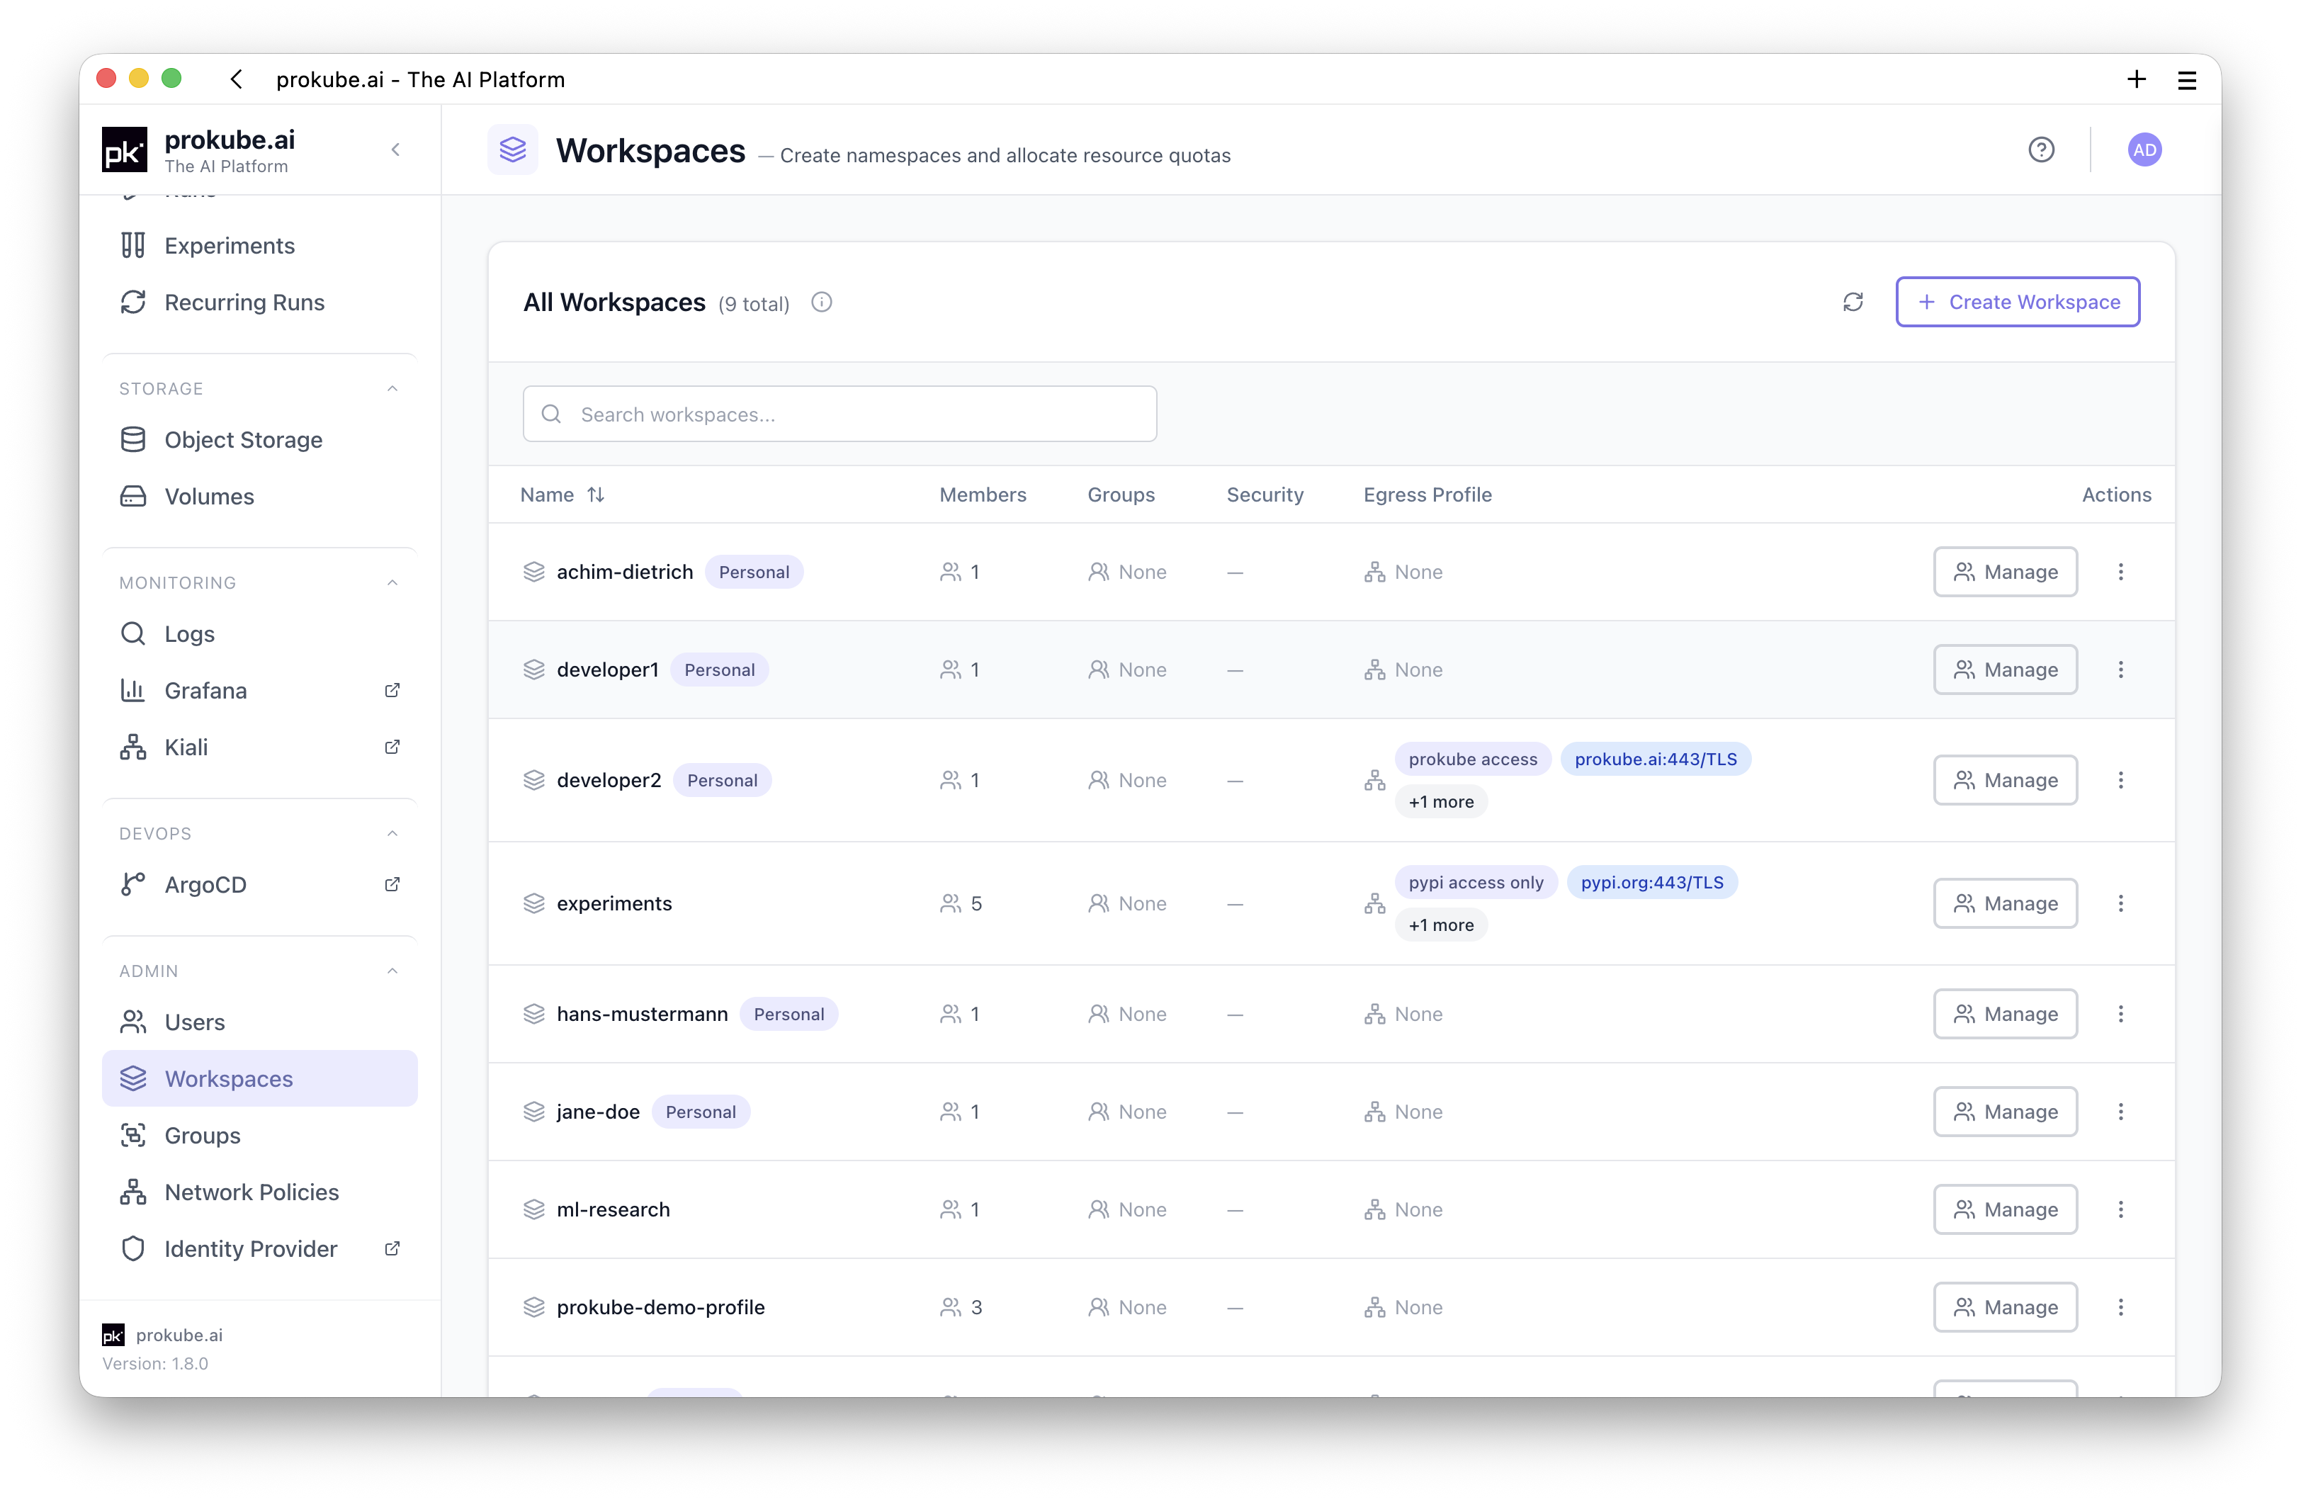
Task: Click the Kiali external link icon
Action: 392,747
